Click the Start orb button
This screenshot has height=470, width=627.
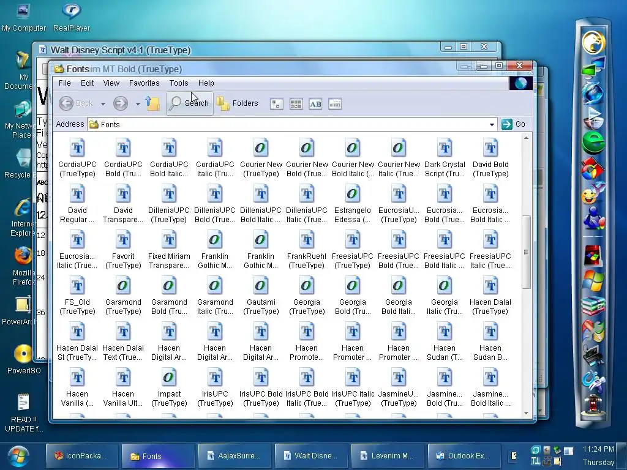coord(18,457)
